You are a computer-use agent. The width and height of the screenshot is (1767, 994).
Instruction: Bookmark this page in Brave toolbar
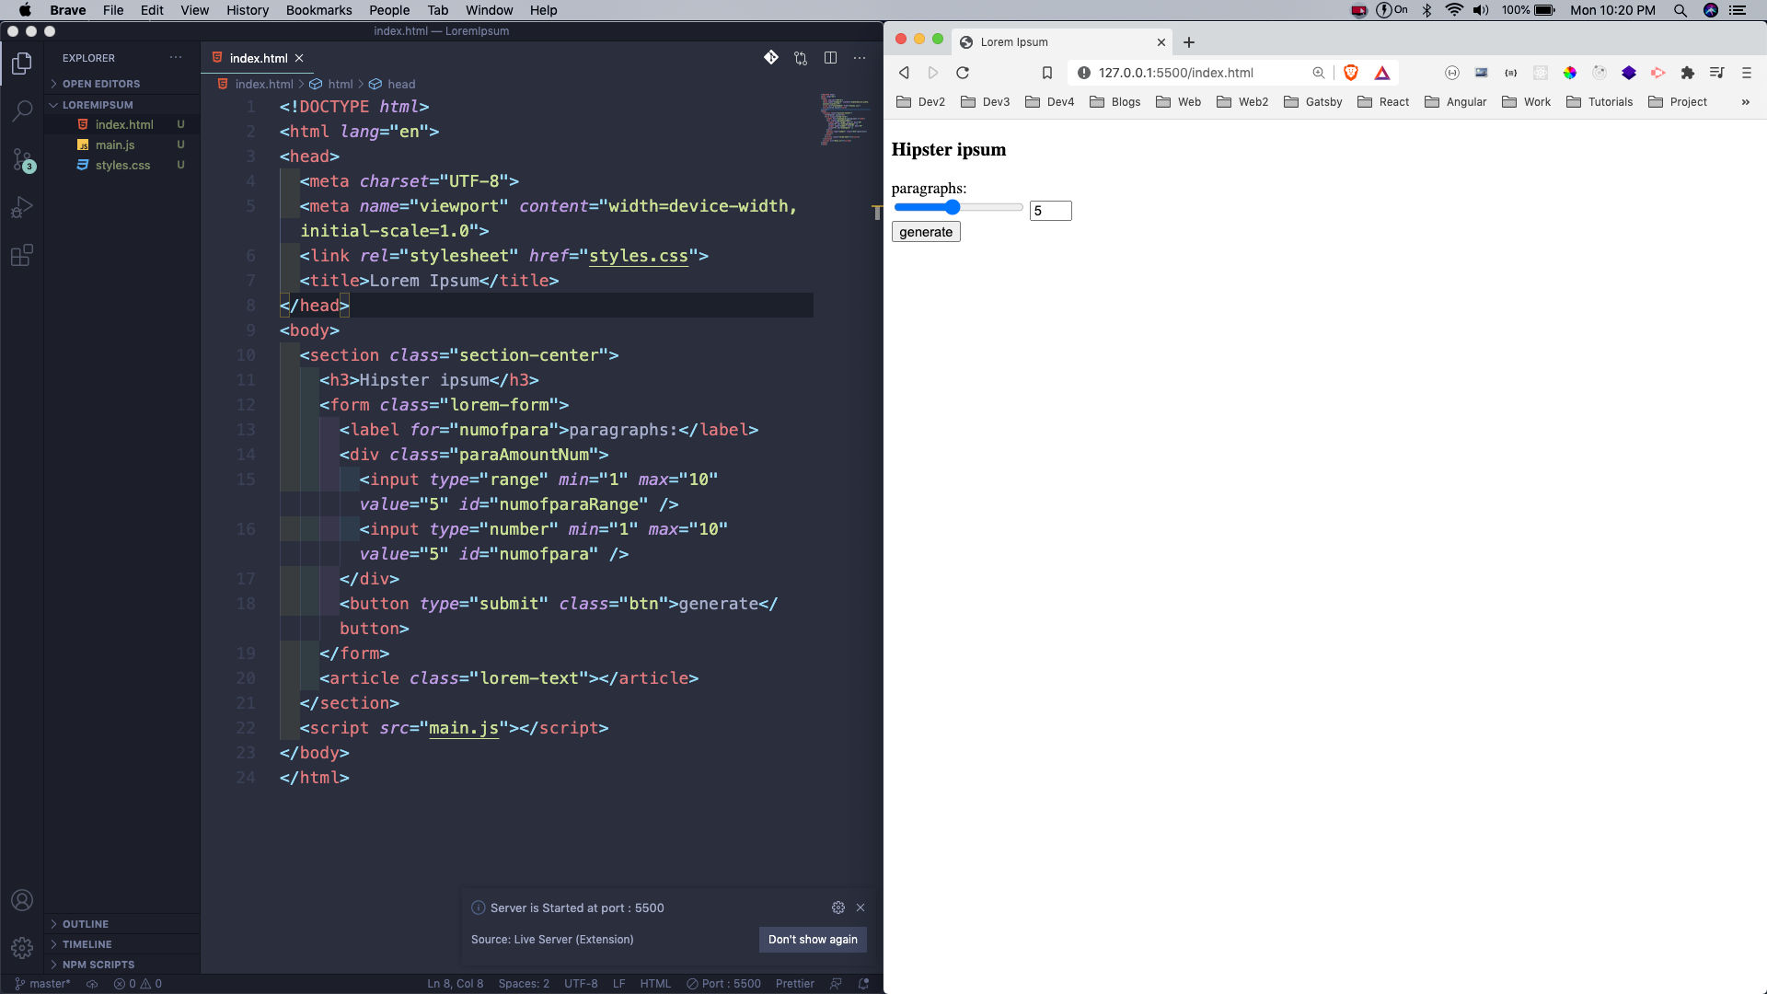1047,73
